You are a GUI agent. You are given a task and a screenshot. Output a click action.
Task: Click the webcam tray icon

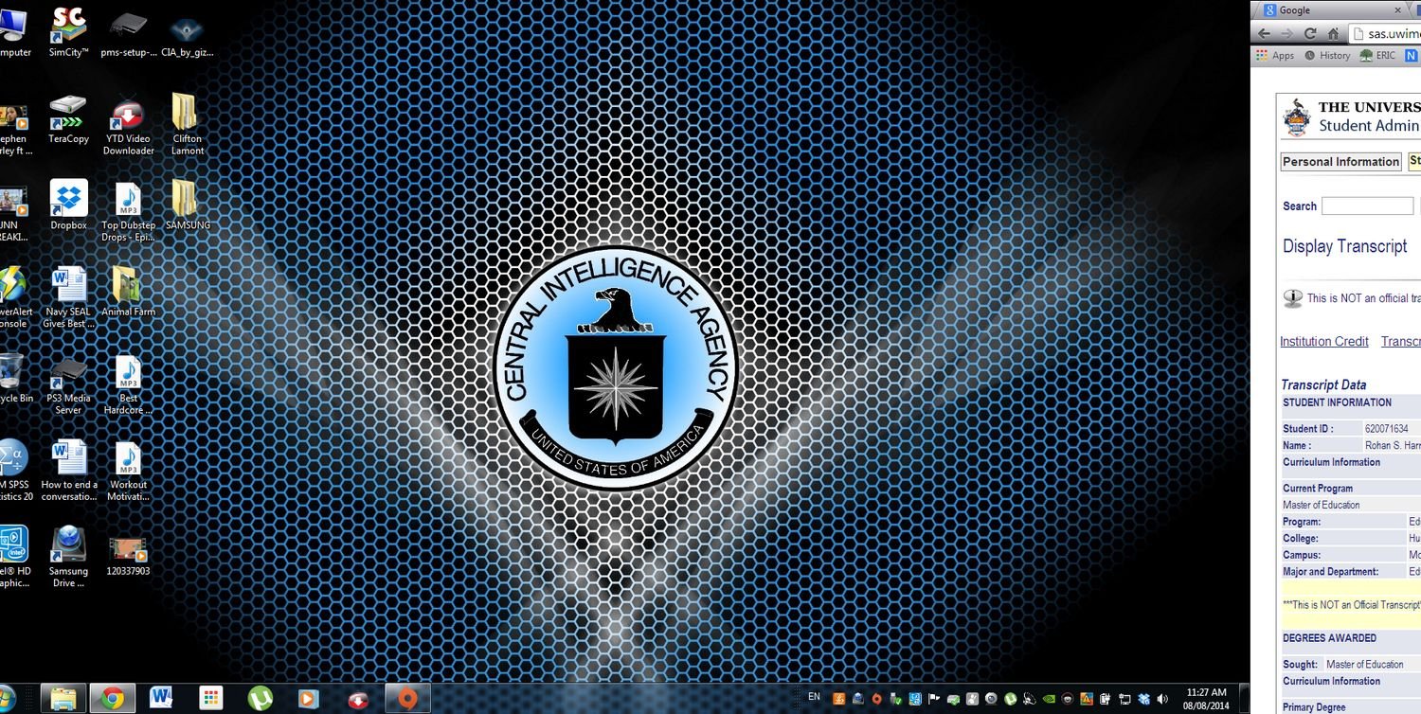pos(991,699)
